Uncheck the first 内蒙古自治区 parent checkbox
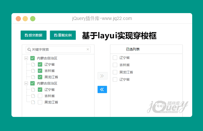 [32, 58]
